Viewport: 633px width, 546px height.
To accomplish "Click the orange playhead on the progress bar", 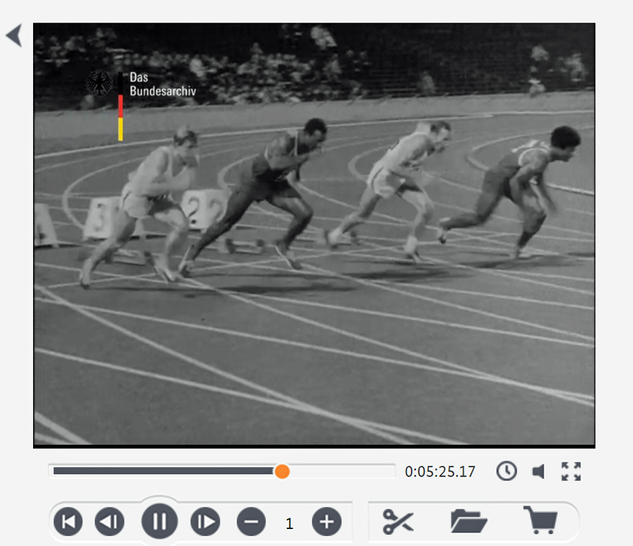I will click(x=282, y=471).
